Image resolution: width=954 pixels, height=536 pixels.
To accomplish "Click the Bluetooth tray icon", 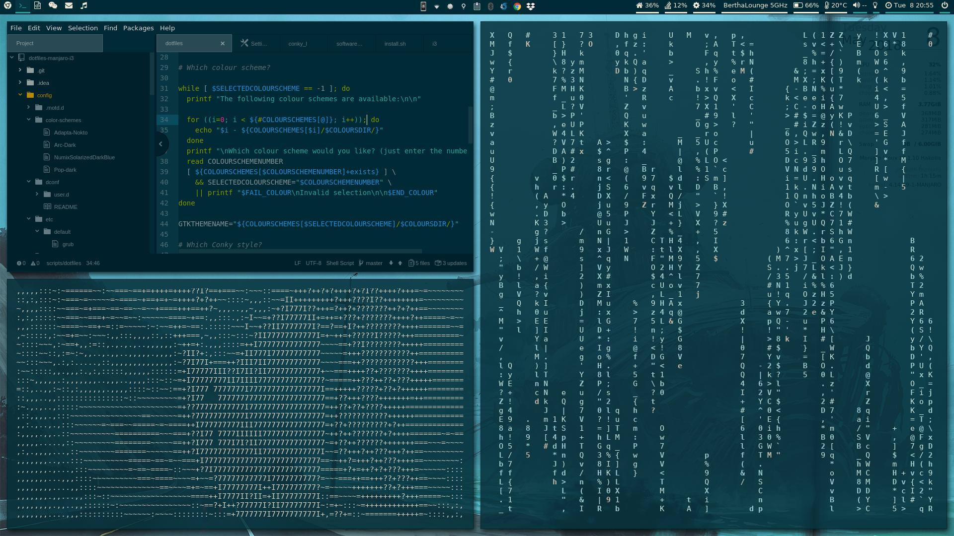I will point(490,6).
